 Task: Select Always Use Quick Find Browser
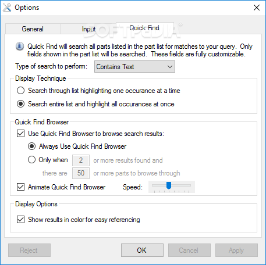point(31,146)
